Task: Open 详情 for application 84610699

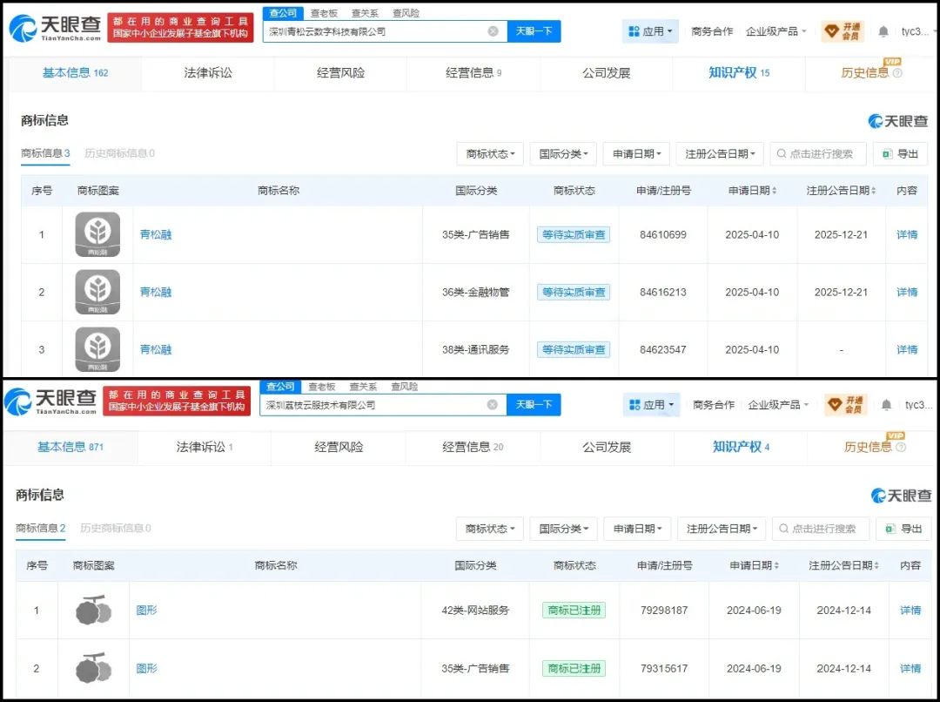Action: 906,234
